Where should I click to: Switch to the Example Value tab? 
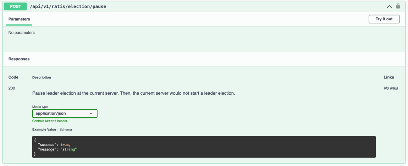pos(44,129)
